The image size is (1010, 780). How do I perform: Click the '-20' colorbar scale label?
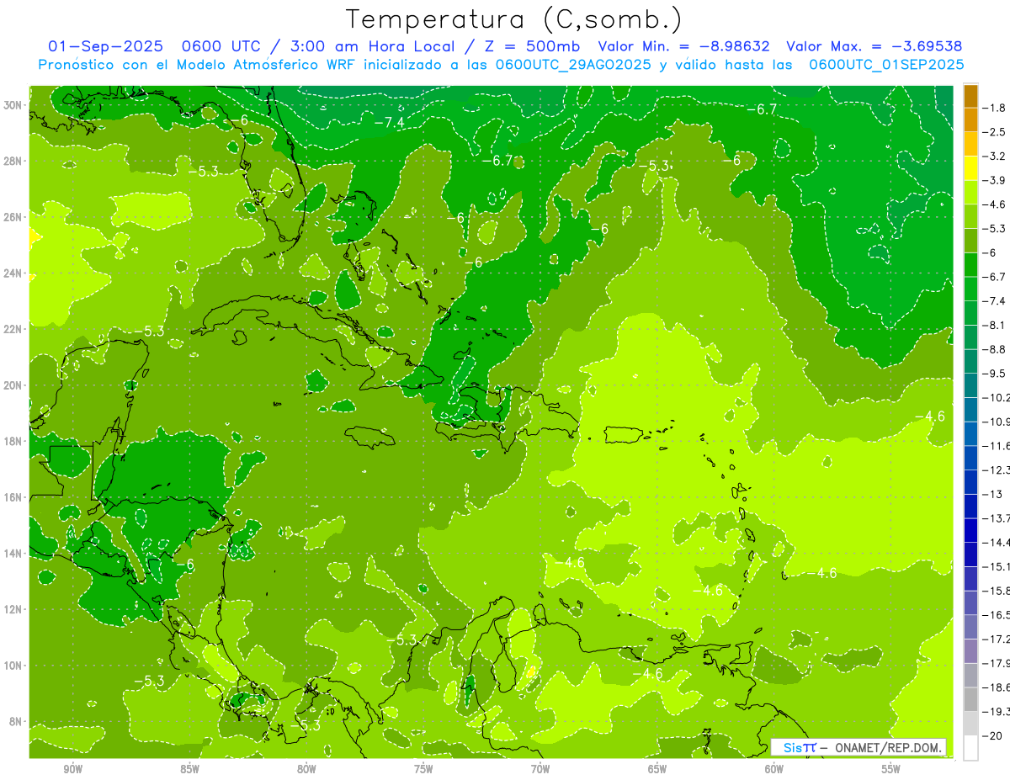[991, 735]
